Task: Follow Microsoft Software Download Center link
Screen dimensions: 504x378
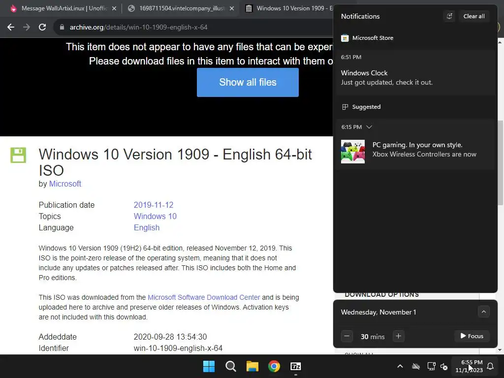Action: [204, 297]
